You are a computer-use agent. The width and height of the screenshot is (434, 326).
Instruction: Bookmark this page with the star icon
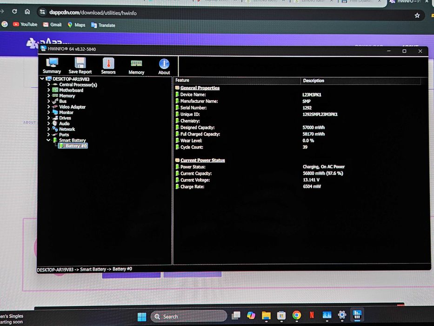pyautogui.click(x=417, y=15)
